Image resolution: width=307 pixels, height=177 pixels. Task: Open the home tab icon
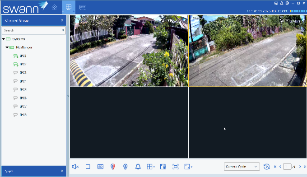55,7
